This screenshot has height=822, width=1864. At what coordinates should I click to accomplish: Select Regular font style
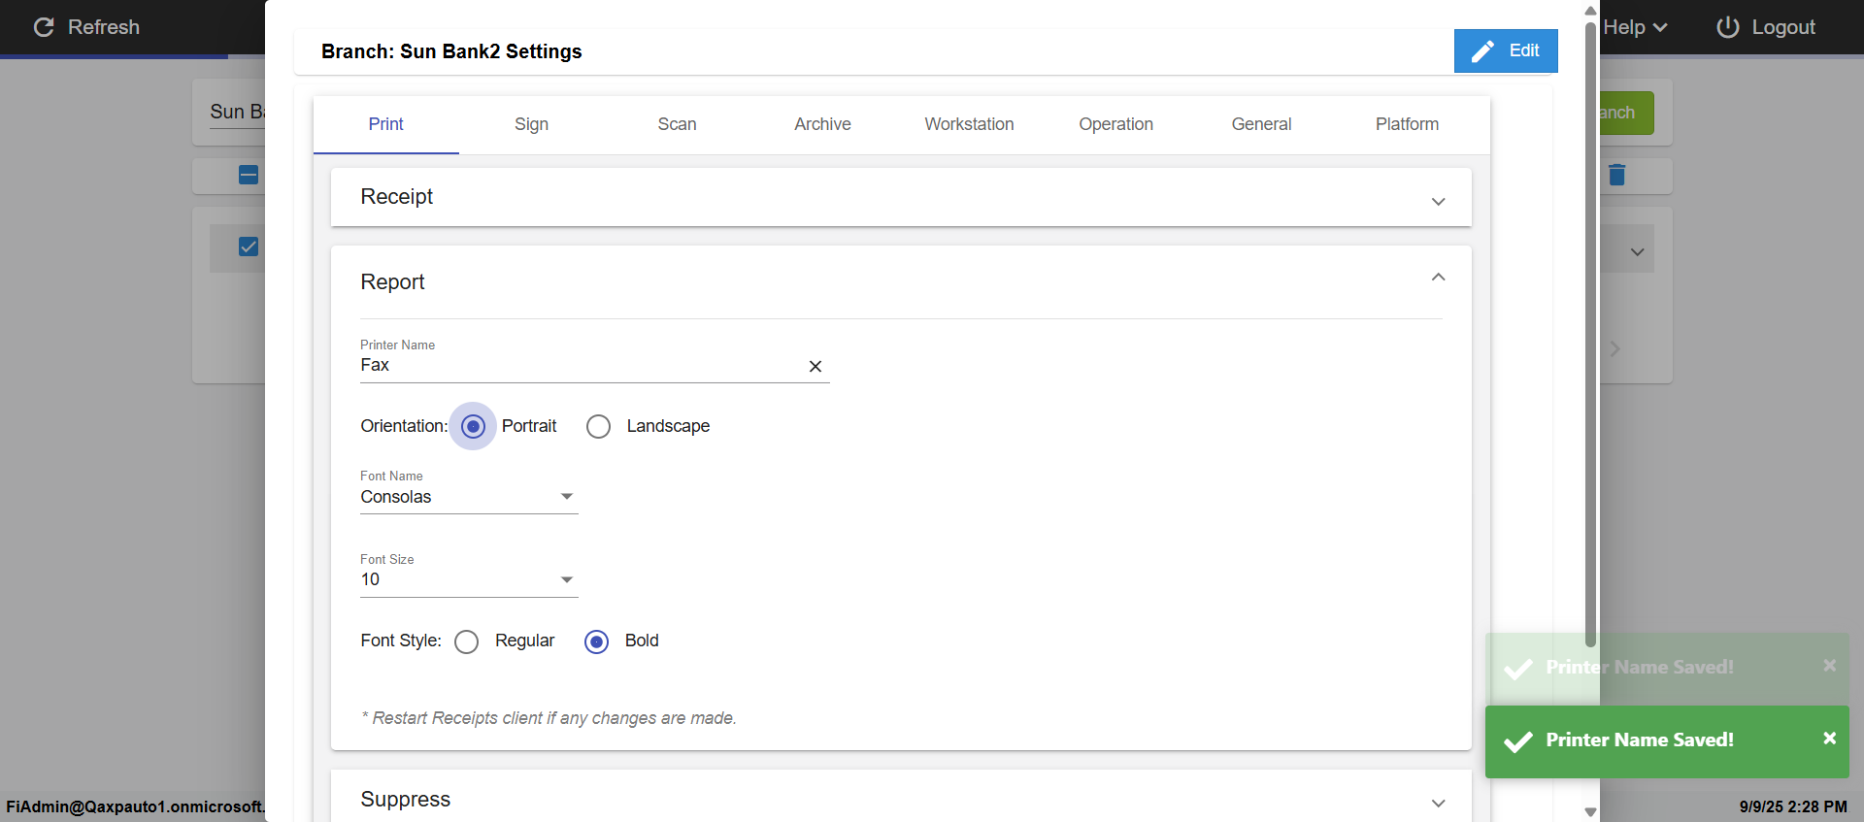click(467, 642)
